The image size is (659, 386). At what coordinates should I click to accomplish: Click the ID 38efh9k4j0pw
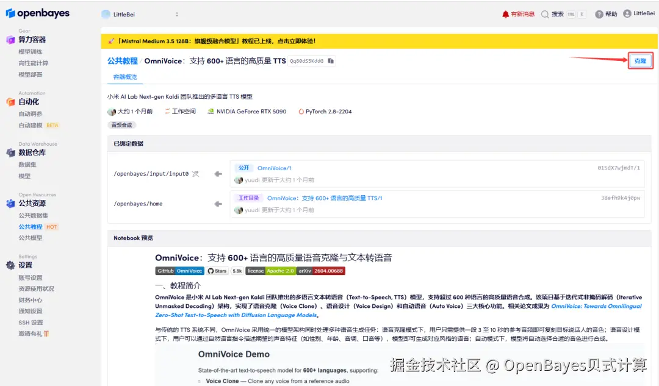[621, 198]
